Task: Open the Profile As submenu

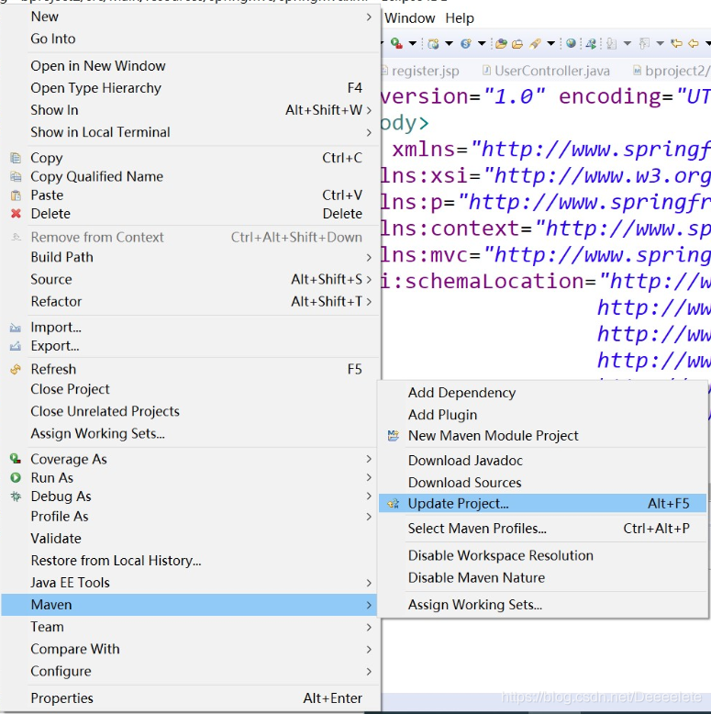Action: [189, 517]
